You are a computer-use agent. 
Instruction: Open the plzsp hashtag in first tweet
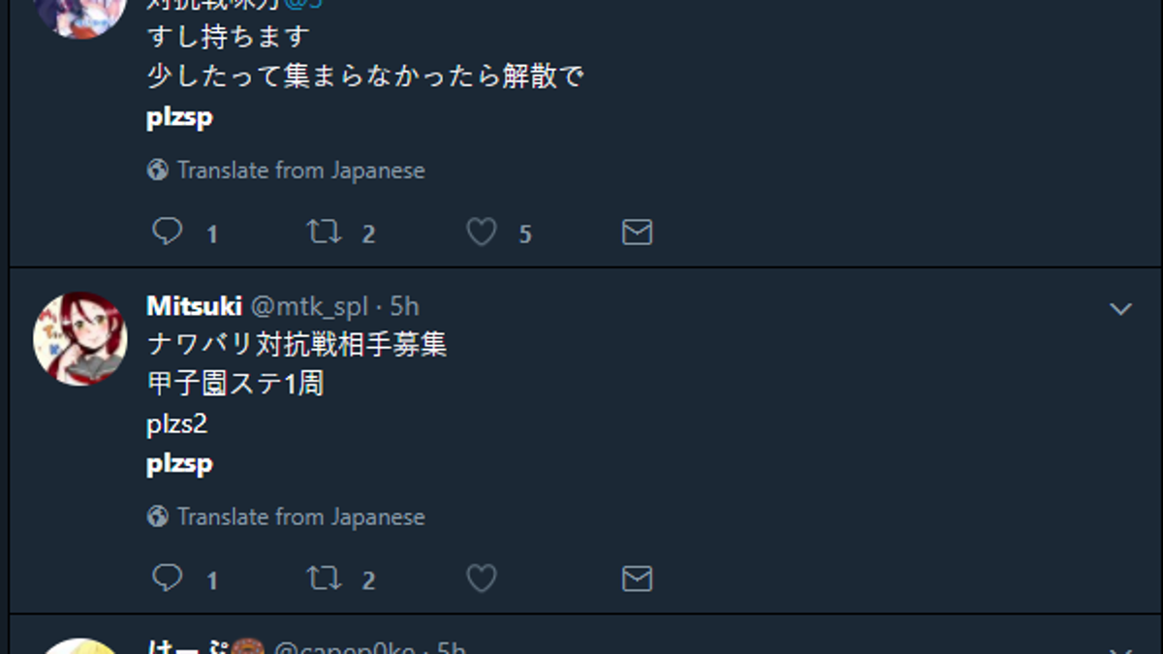[179, 118]
